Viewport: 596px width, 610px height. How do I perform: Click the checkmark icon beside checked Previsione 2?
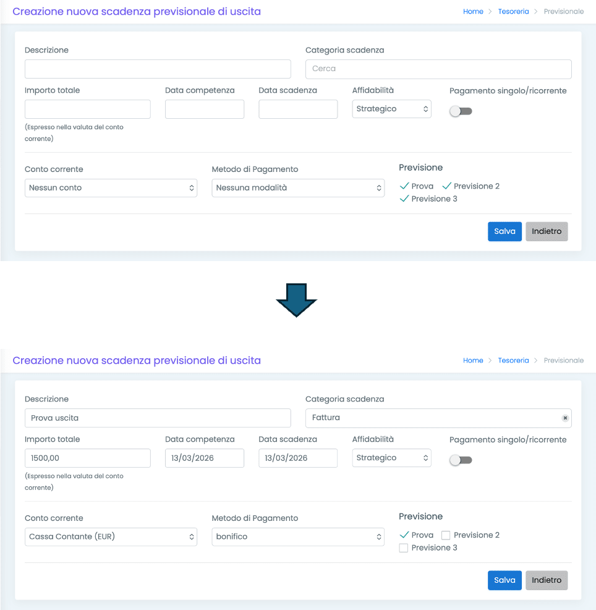click(x=446, y=186)
